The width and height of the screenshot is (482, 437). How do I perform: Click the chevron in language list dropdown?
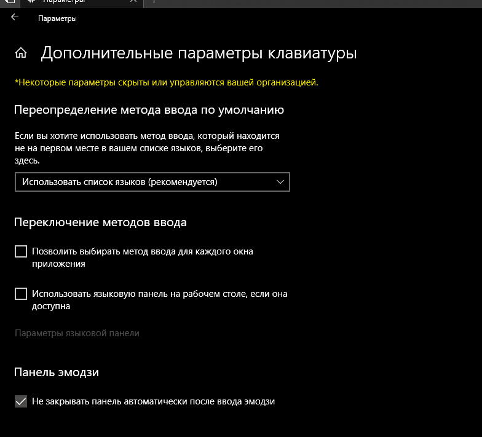[x=280, y=182]
